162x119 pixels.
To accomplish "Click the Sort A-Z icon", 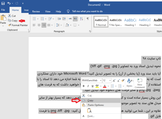I will tap(82, 19).
